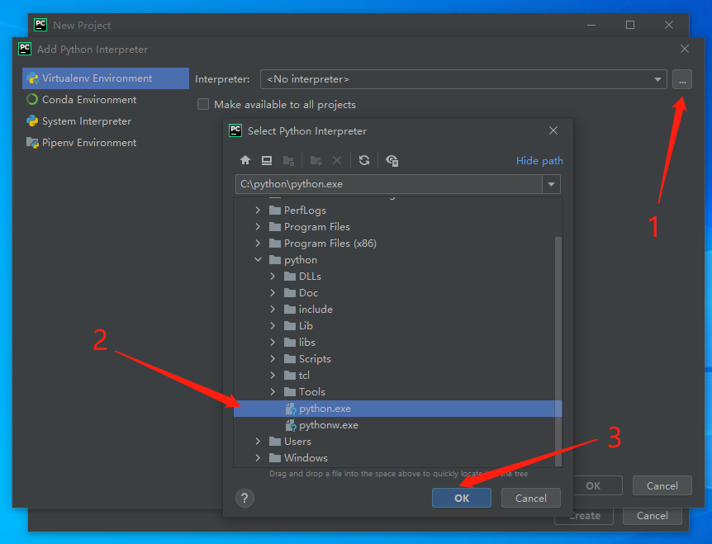This screenshot has height=544, width=712.
Task: Collapse the python folder
Action: pyautogui.click(x=258, y=259)
